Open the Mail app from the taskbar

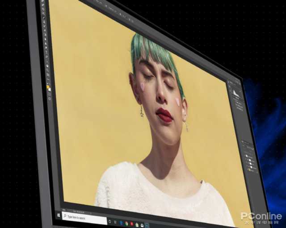pos(142,225)
